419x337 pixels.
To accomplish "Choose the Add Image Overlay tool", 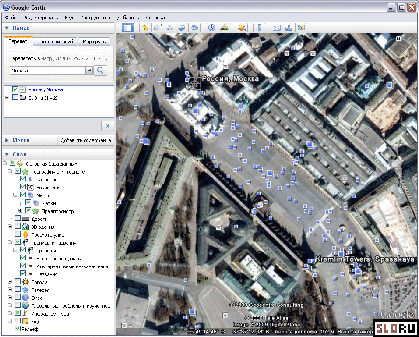I will 182,28.
